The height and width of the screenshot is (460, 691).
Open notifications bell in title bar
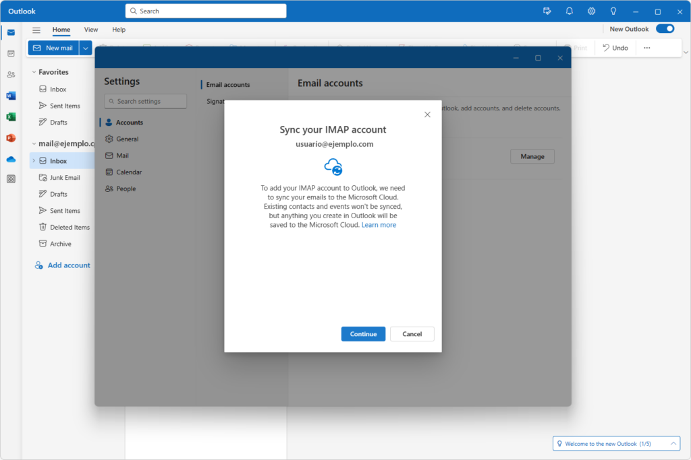tap(569, 11)
